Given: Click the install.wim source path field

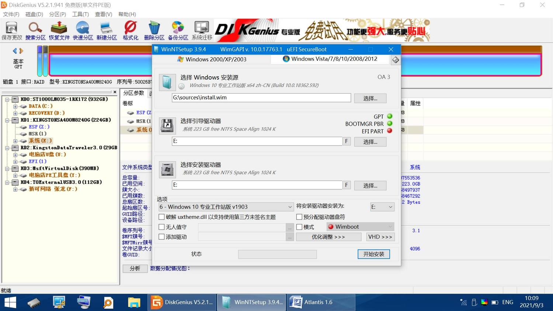Looking at the screenshot, I should click(261, 98).
